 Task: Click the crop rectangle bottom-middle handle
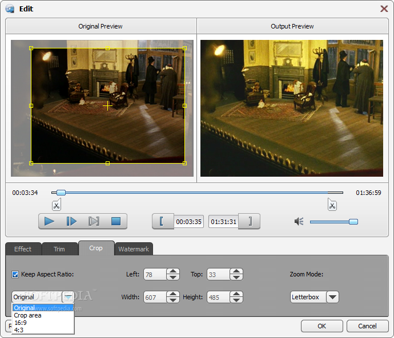pyautogui.click(x=107, y=163)
